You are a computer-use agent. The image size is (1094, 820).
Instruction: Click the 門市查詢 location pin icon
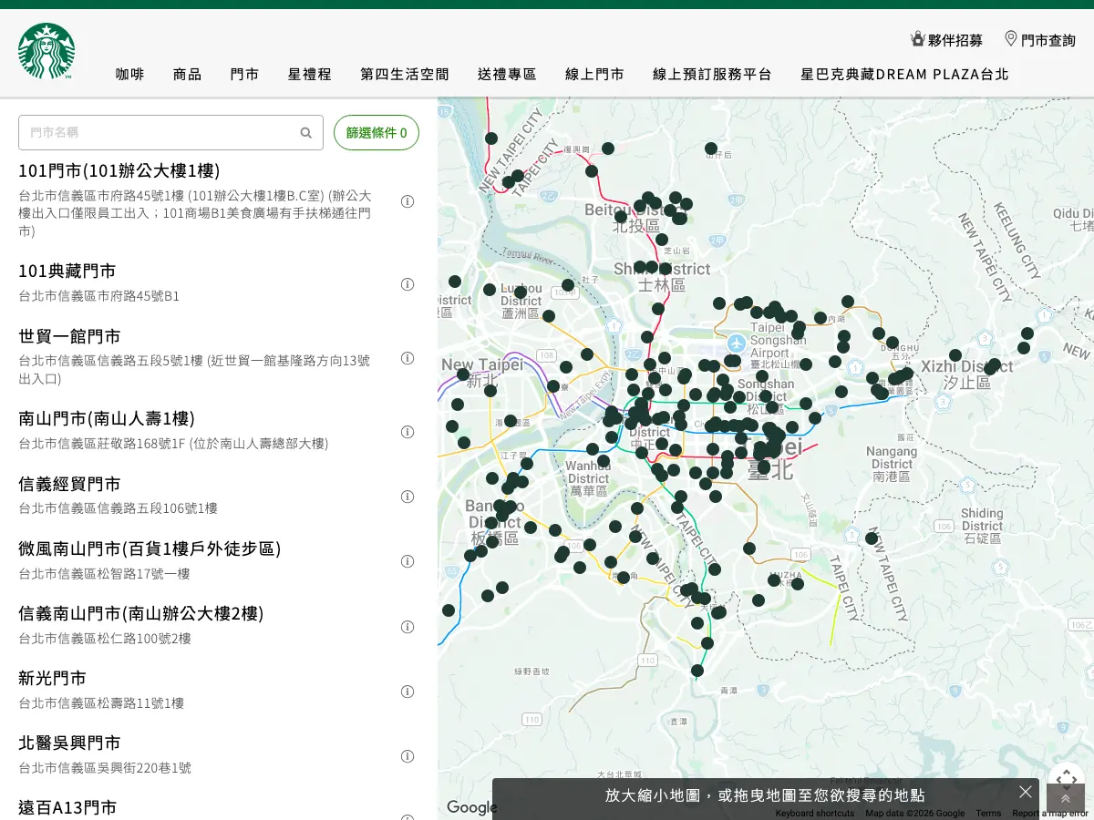pos(1011,38)
